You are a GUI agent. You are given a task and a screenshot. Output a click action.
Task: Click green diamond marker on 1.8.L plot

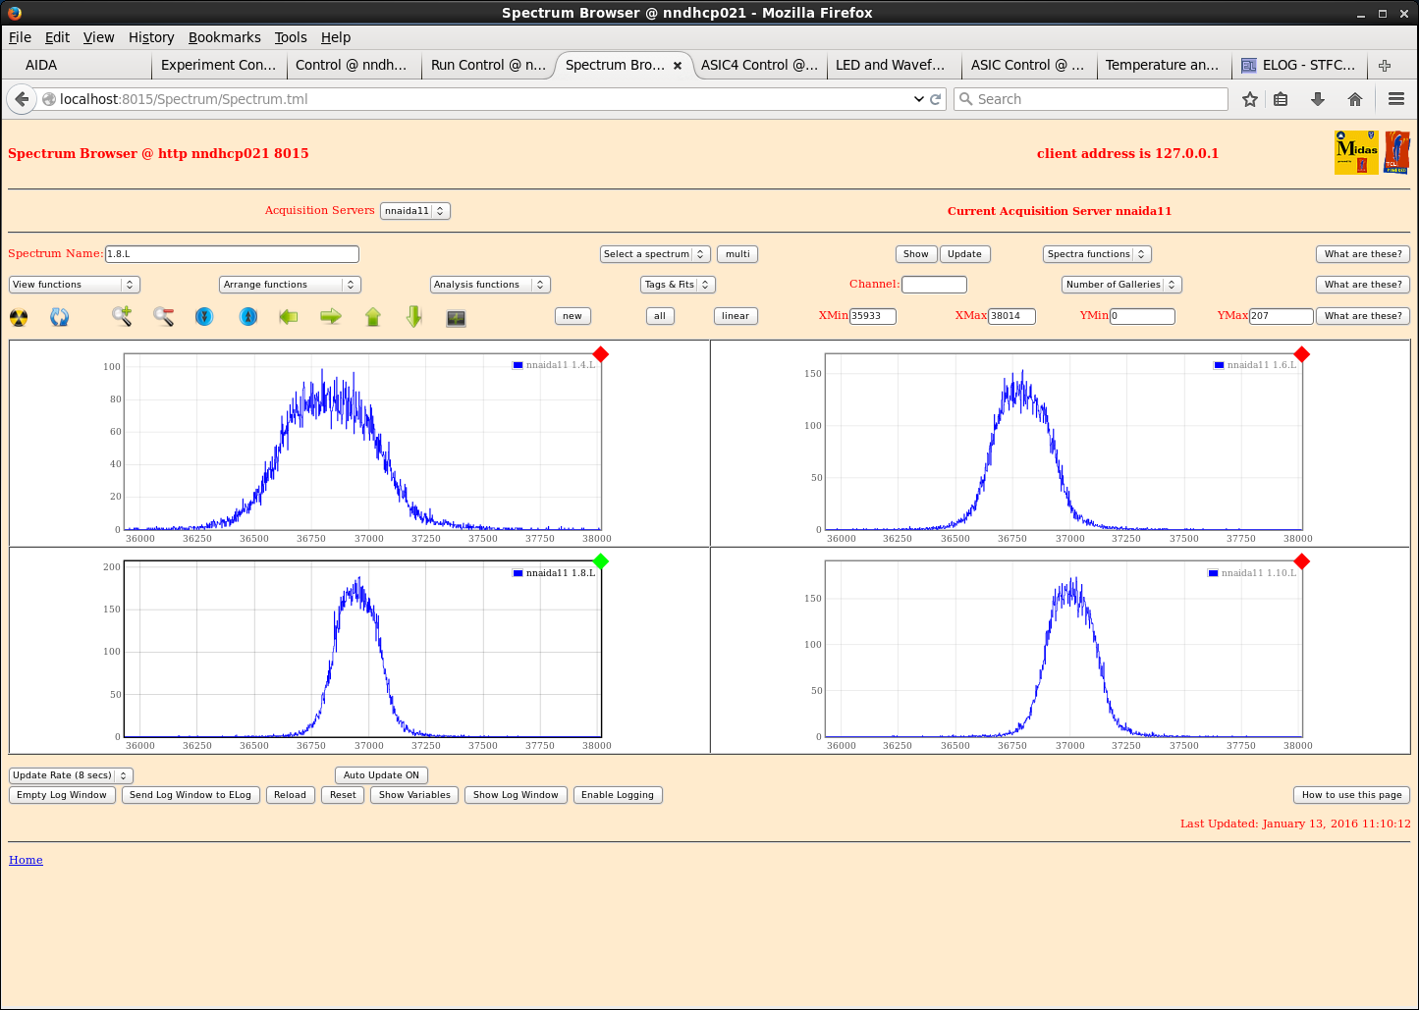click(x=601, y=561)
